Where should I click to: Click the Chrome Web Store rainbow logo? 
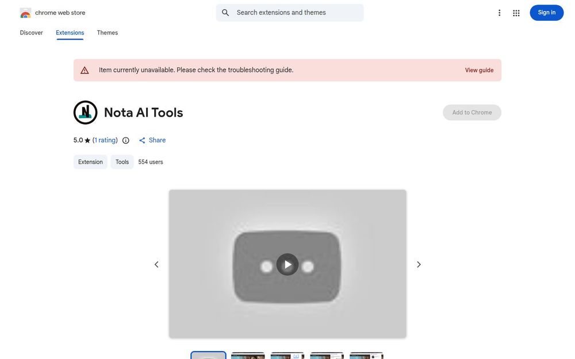click(25, 13)
